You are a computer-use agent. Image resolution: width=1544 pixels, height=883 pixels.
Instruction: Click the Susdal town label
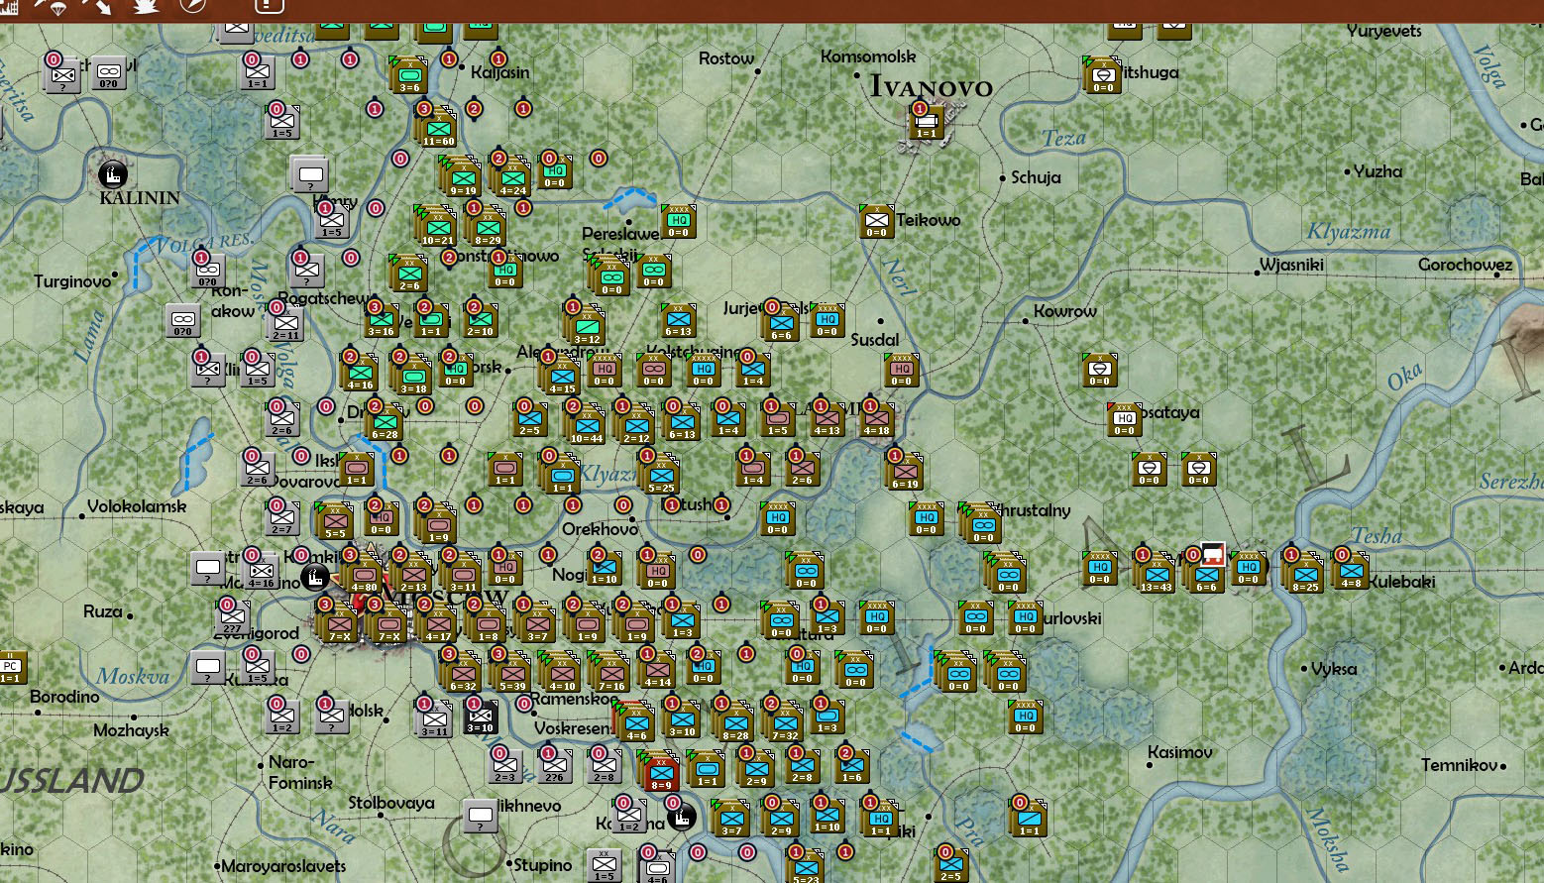pos(875,340)
